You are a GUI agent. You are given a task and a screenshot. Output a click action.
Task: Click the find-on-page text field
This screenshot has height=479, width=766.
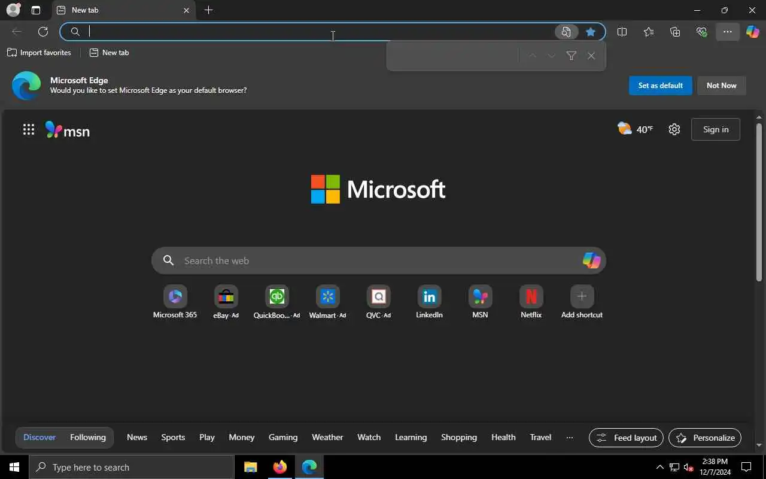(x=454, y=56)
